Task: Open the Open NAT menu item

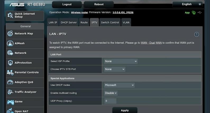Action: tap(25, 110)
